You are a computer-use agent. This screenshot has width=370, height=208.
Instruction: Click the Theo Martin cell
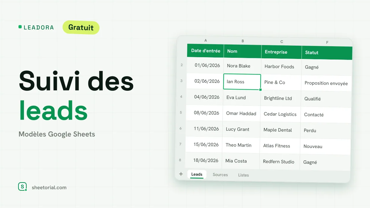241,145
